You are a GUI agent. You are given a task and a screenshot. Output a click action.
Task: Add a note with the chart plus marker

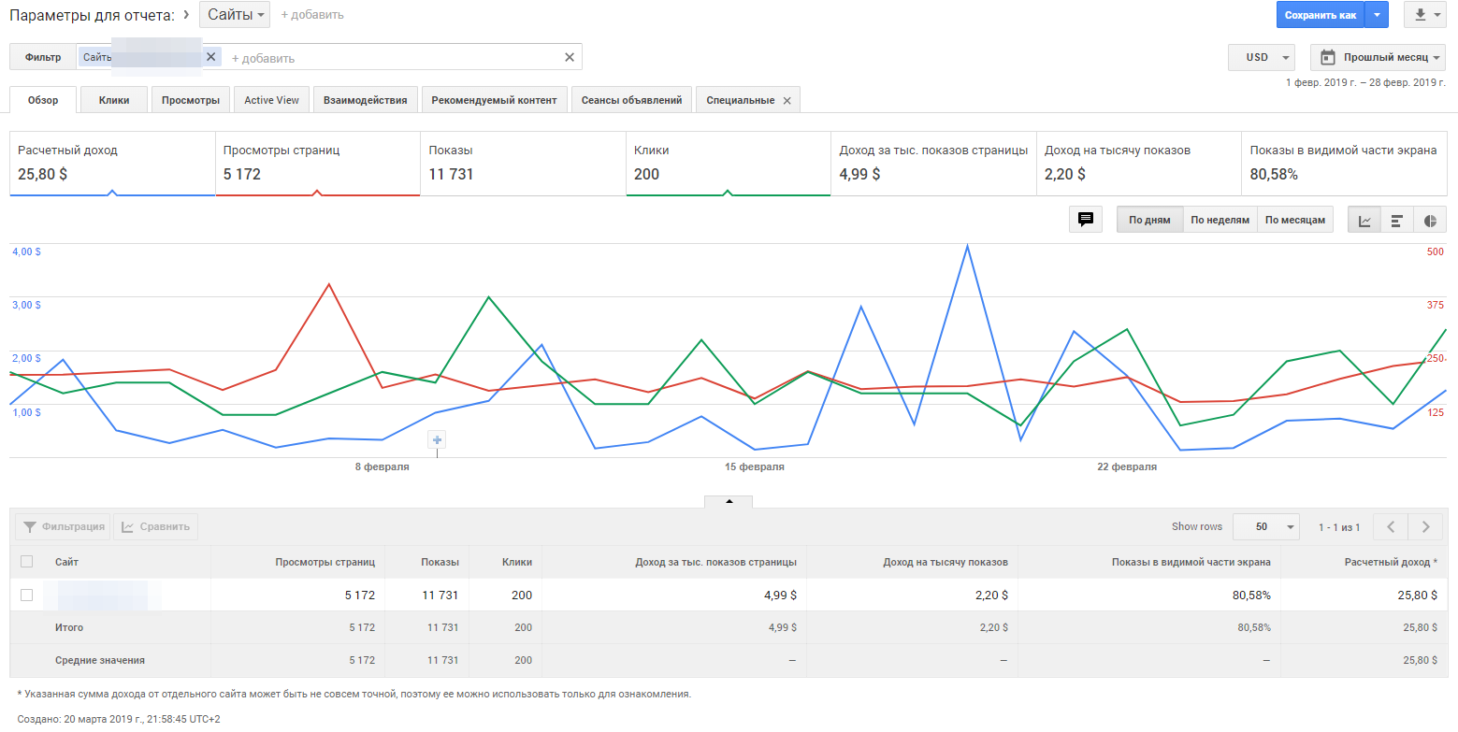point(437,439)
